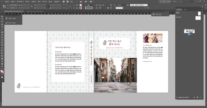Open the 파일 menu
The height and width of the screenshot is (108, 207).
point(7,2)
